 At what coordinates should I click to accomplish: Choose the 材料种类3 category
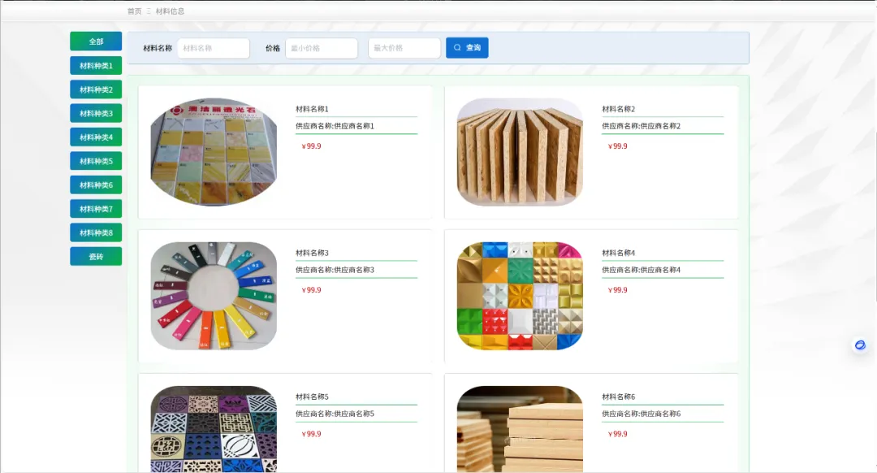pyautogui.click(x=96, y=113)
